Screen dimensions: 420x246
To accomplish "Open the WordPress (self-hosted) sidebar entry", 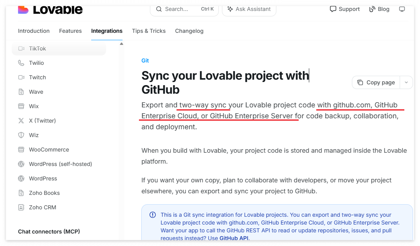I will [59, 164].
